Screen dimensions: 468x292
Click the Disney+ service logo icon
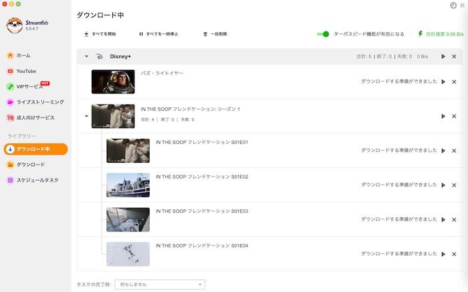(100, 56)
